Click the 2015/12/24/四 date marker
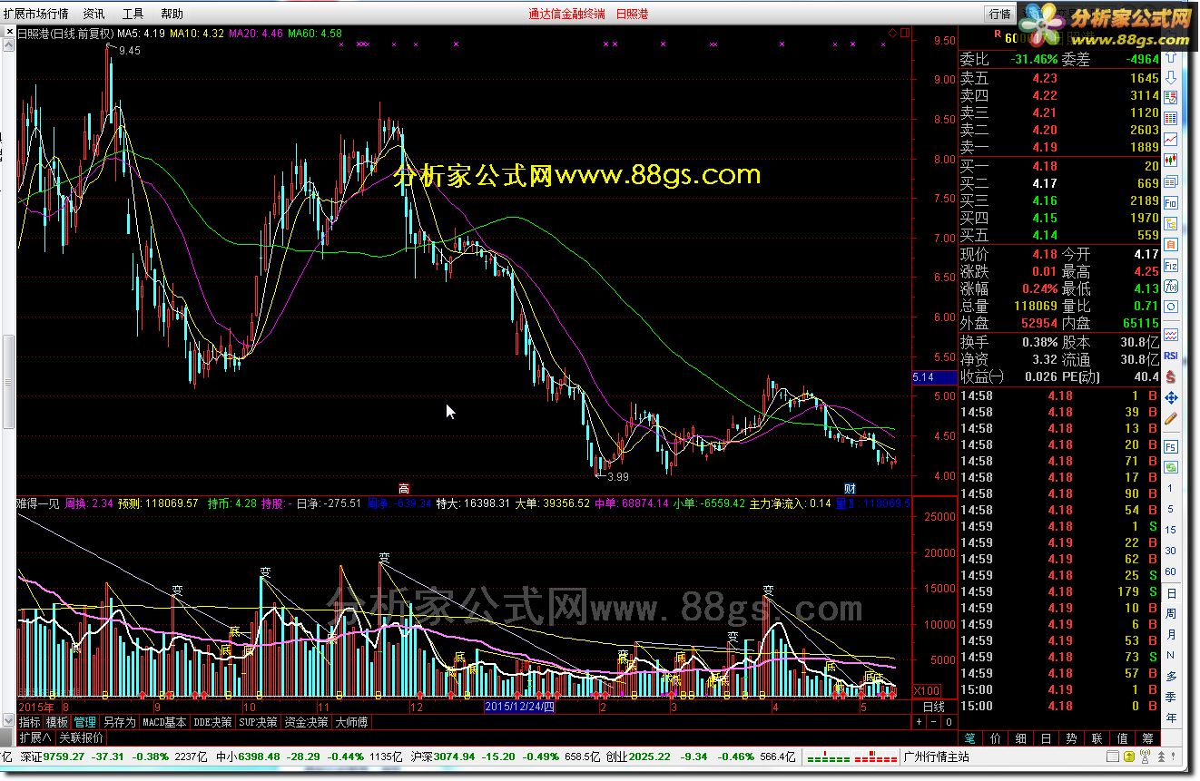Image resolution: width=1200 pixels, height=781 pixels. click(519, 706)
